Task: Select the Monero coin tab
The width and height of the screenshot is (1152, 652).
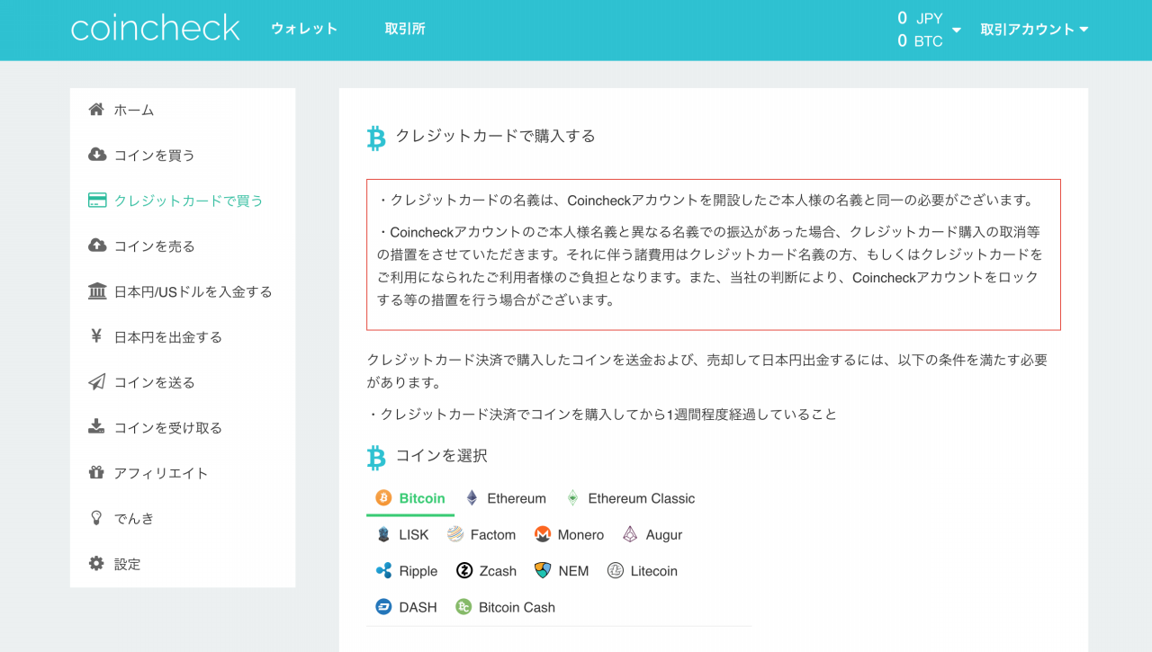Action: pyautogui.click(x=569, y=534)
